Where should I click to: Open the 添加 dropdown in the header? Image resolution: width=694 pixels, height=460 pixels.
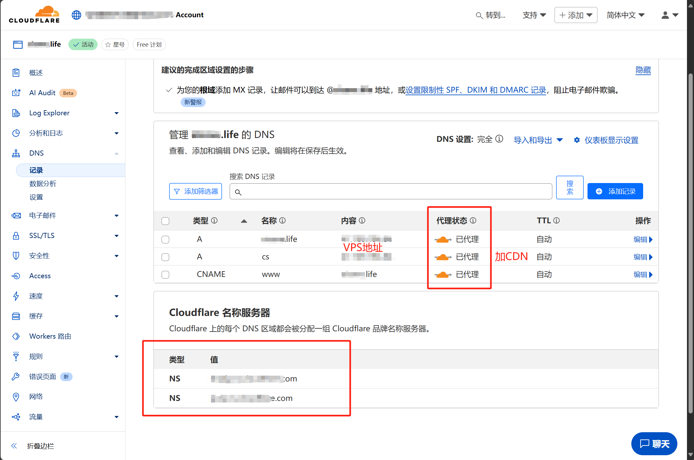(576, 15)
